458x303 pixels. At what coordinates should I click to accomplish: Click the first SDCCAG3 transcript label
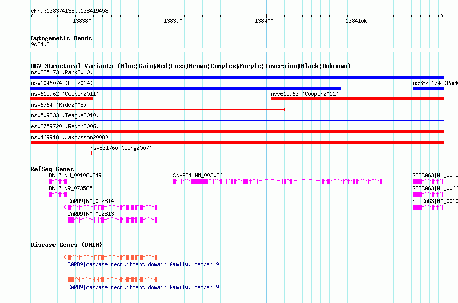435,175
